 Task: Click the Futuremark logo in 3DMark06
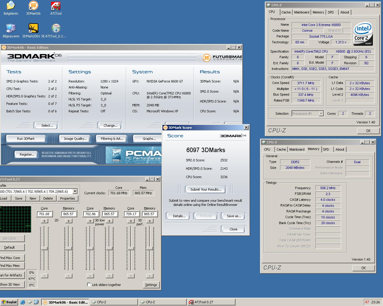[x=222, y=58]
